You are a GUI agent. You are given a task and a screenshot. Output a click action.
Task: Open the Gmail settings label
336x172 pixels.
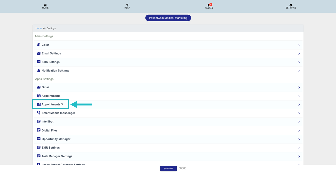(x=45, y=87)
